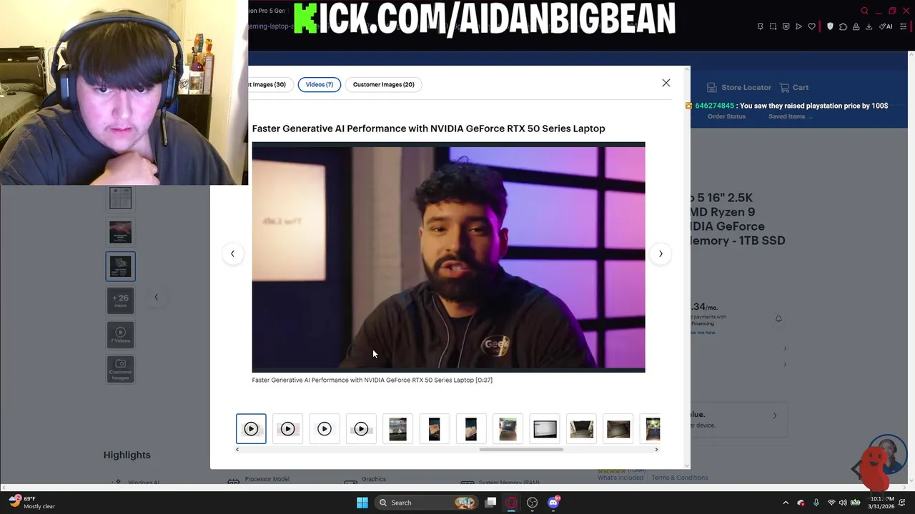This screenshot has height=514, width=915.
Task: Open the AI assistant button
Action: coord(886,26)
